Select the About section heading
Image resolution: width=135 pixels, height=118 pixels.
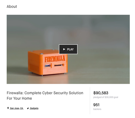[12, 6]
